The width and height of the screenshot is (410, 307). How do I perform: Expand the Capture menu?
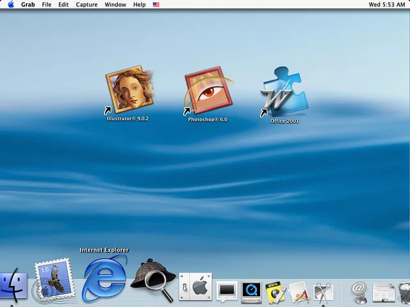[x=86, y=4]
